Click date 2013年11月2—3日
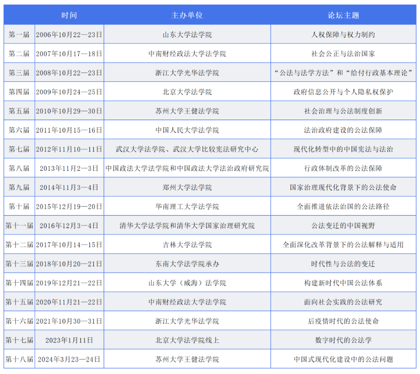The width and height of the screenshot is (420, 374). (69, 168)
